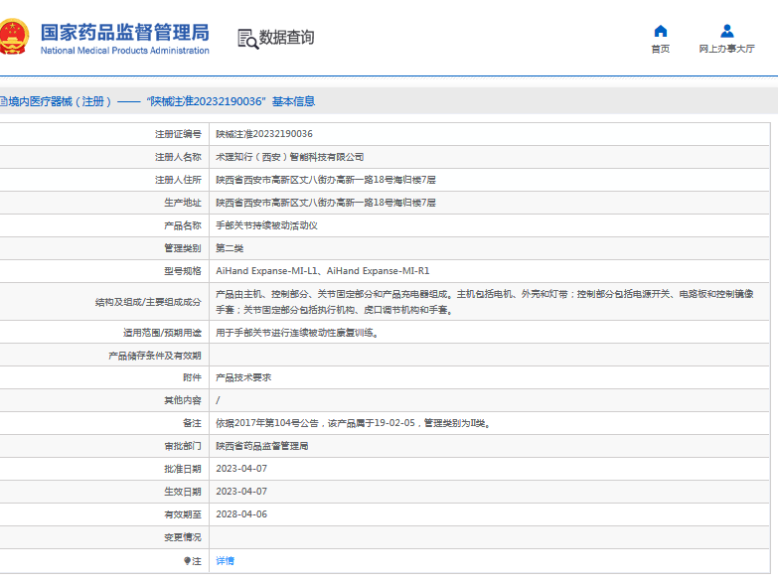The height and width of the screenshot is (582, 778).
Task: Click the 注册人住所 address value
Action: click(x=326, y=180)
